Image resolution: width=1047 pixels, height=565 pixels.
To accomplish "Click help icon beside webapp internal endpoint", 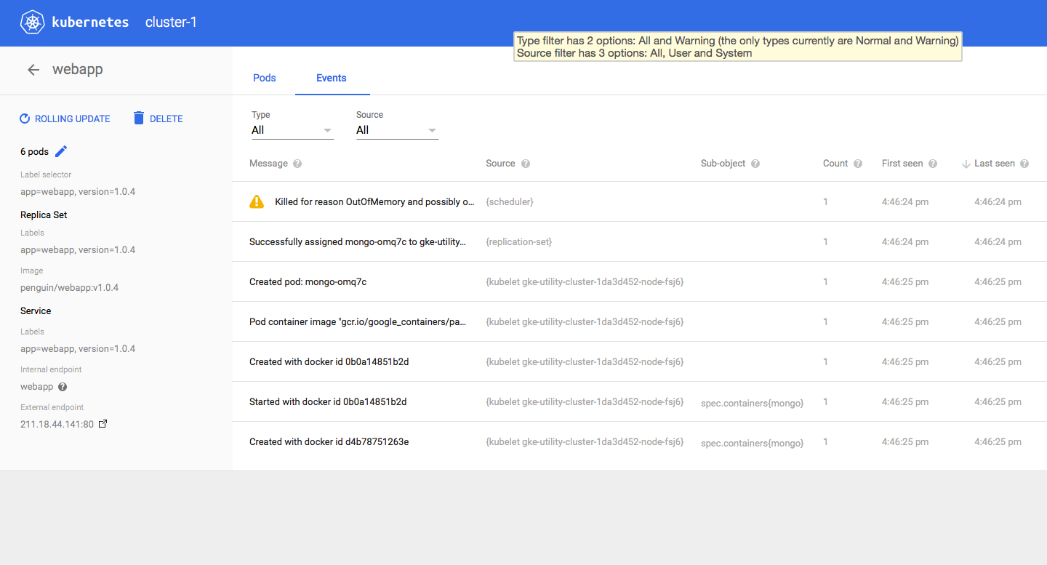I will tap(63, 387).
